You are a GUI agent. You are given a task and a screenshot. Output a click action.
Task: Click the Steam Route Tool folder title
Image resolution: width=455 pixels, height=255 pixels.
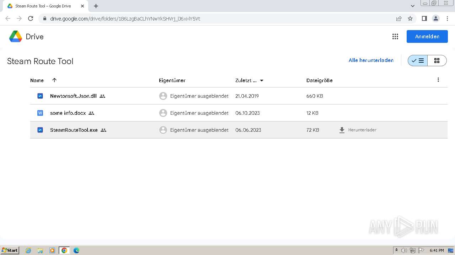[40, 61]
